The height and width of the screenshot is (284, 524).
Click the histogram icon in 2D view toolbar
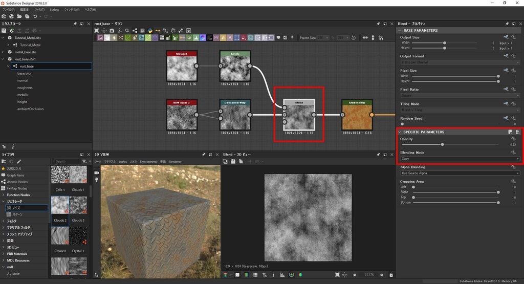(281, 275)
